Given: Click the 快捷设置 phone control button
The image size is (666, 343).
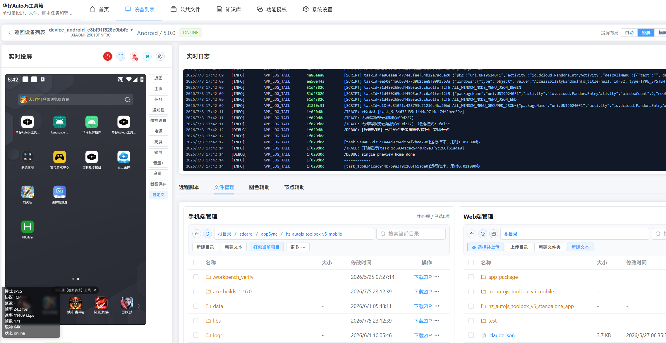Looking at the screenshot, I should 158,121.
